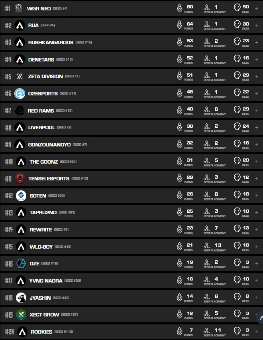Click the skull kills icon for RUA
Viewport: 263px width, 340px height.
237,25
